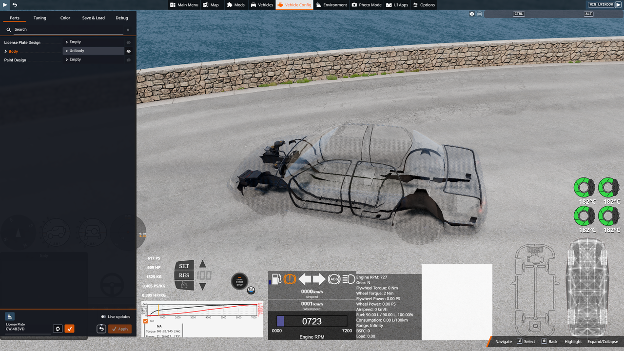Click the play icon at top-left corner
This screenshot has height=351, width=624.
point(5,4)
